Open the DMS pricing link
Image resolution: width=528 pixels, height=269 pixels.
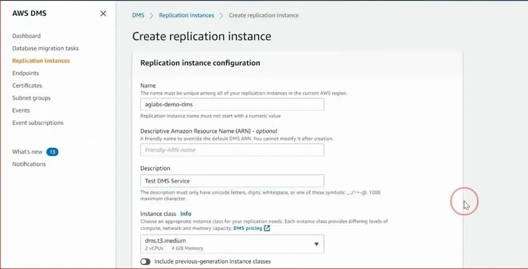tap(247, 228)
